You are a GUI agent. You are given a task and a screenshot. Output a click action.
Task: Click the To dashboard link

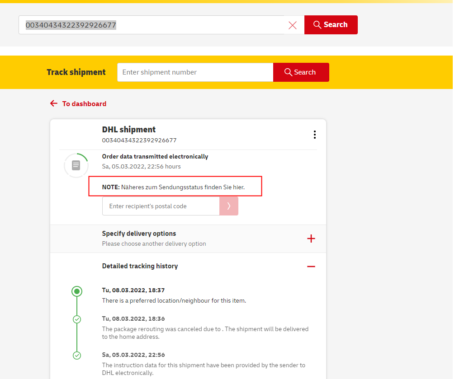(x=84, y=104)
